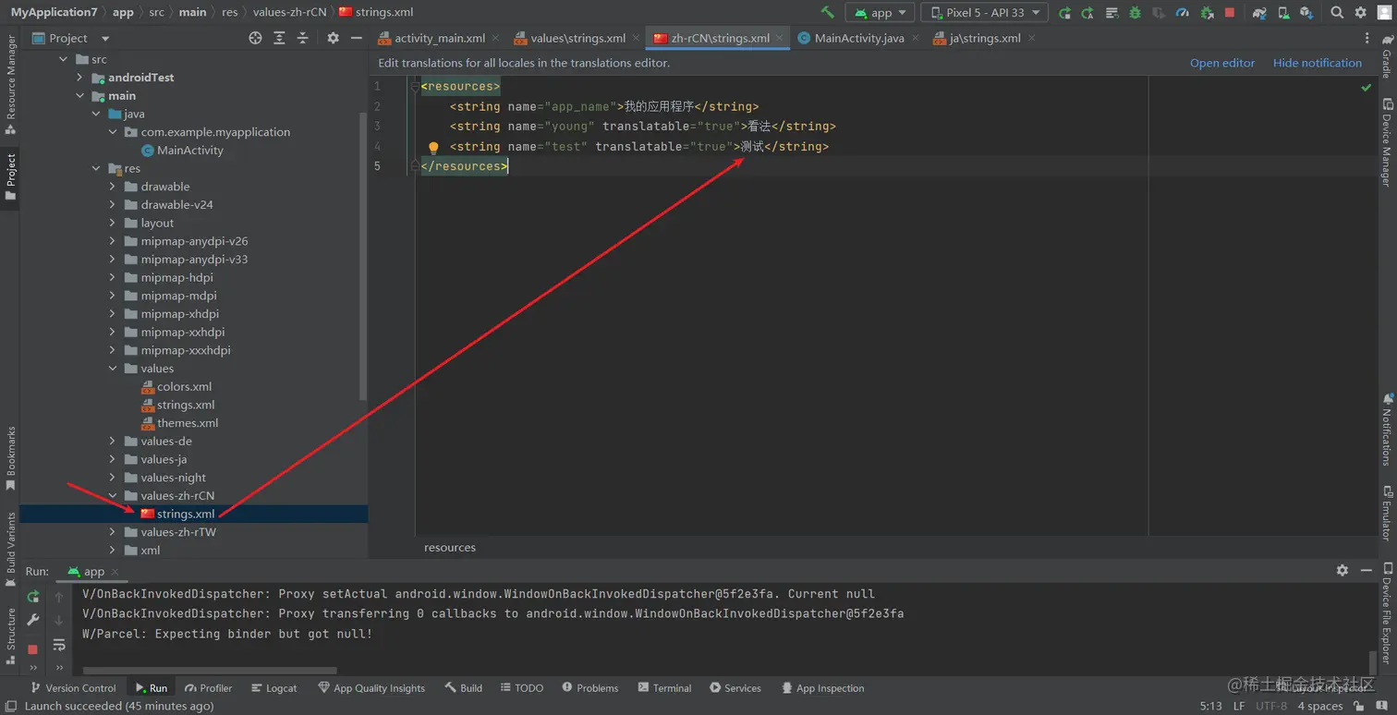This screenshot has width=1397, height=715.
Task: Click Expand All icon in Project panel
Action: (279, 38)
